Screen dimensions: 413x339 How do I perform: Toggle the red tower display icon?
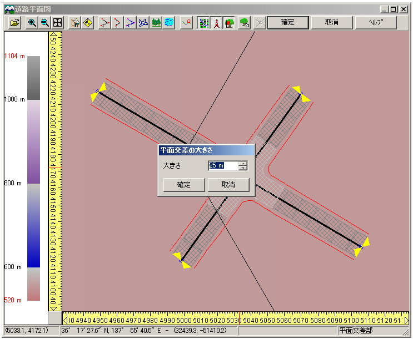[x=216, y=23]
